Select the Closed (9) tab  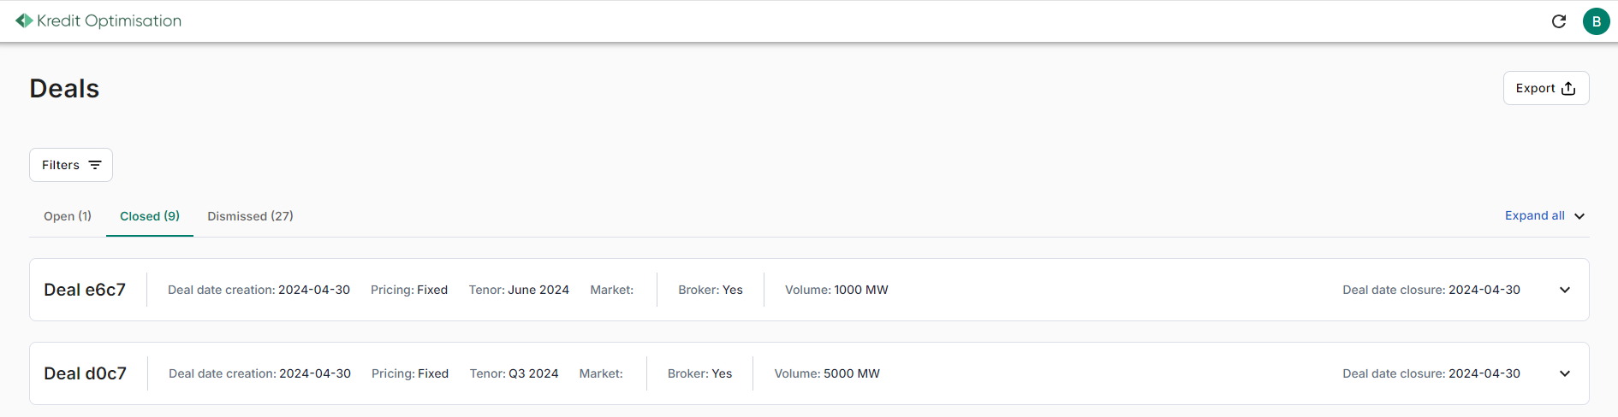pos(150,216)
